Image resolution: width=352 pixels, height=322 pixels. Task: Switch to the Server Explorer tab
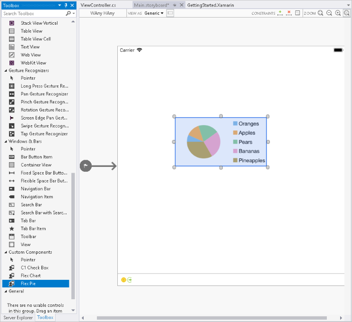pyautogui.click(x=19, y=317)
